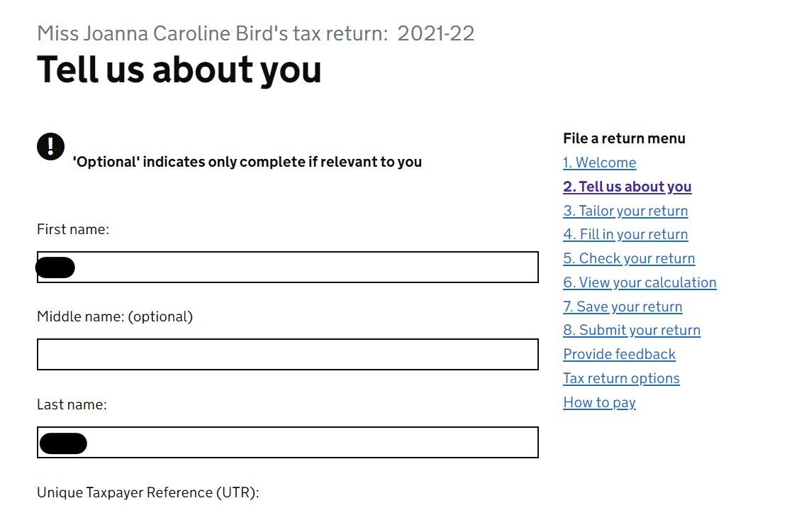Click the Unique Taxpayer Reference label
792x508 pixels.
point(148,492)
